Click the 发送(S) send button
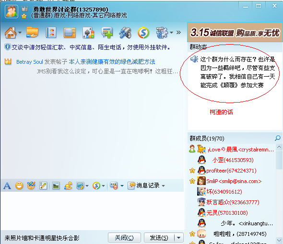The width and height of the screenshot is (283, 244). click(x=159, y=238)
